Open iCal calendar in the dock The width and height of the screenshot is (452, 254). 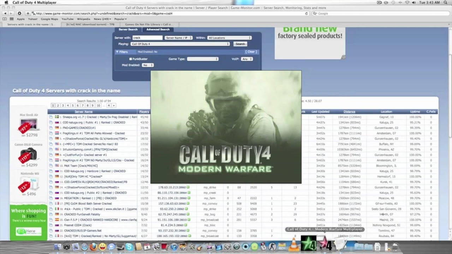[147, 247]
